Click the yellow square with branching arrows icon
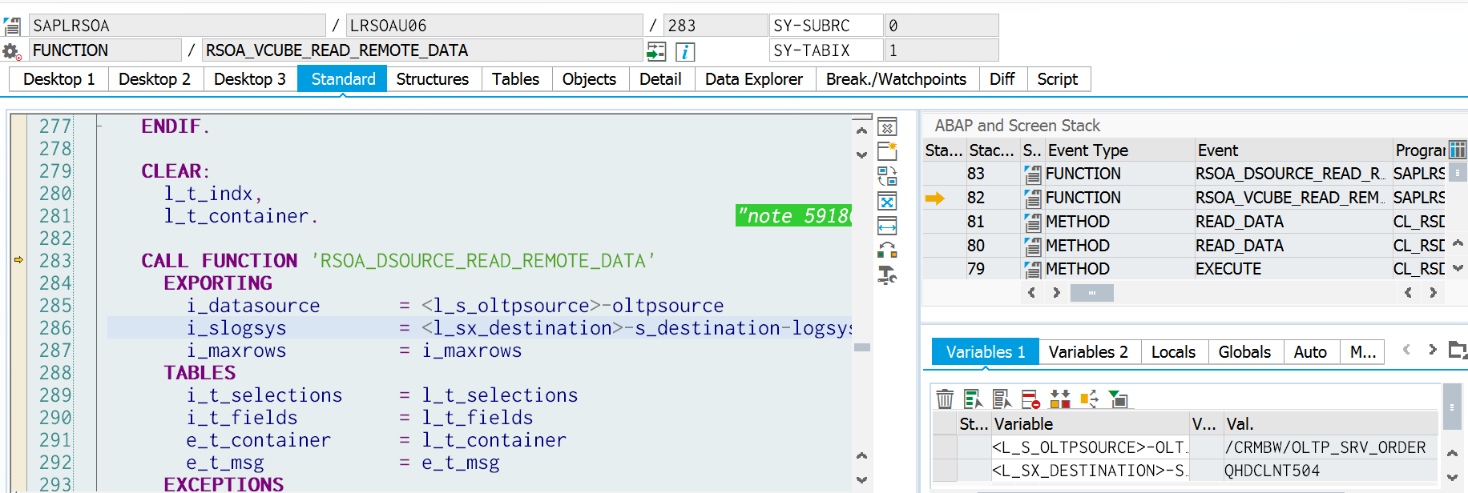The image size is (1468, 493). [x=1089, y=399]
